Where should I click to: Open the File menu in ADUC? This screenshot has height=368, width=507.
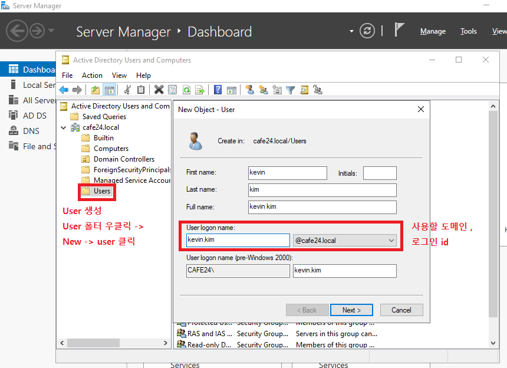click(x=67, y=75)
